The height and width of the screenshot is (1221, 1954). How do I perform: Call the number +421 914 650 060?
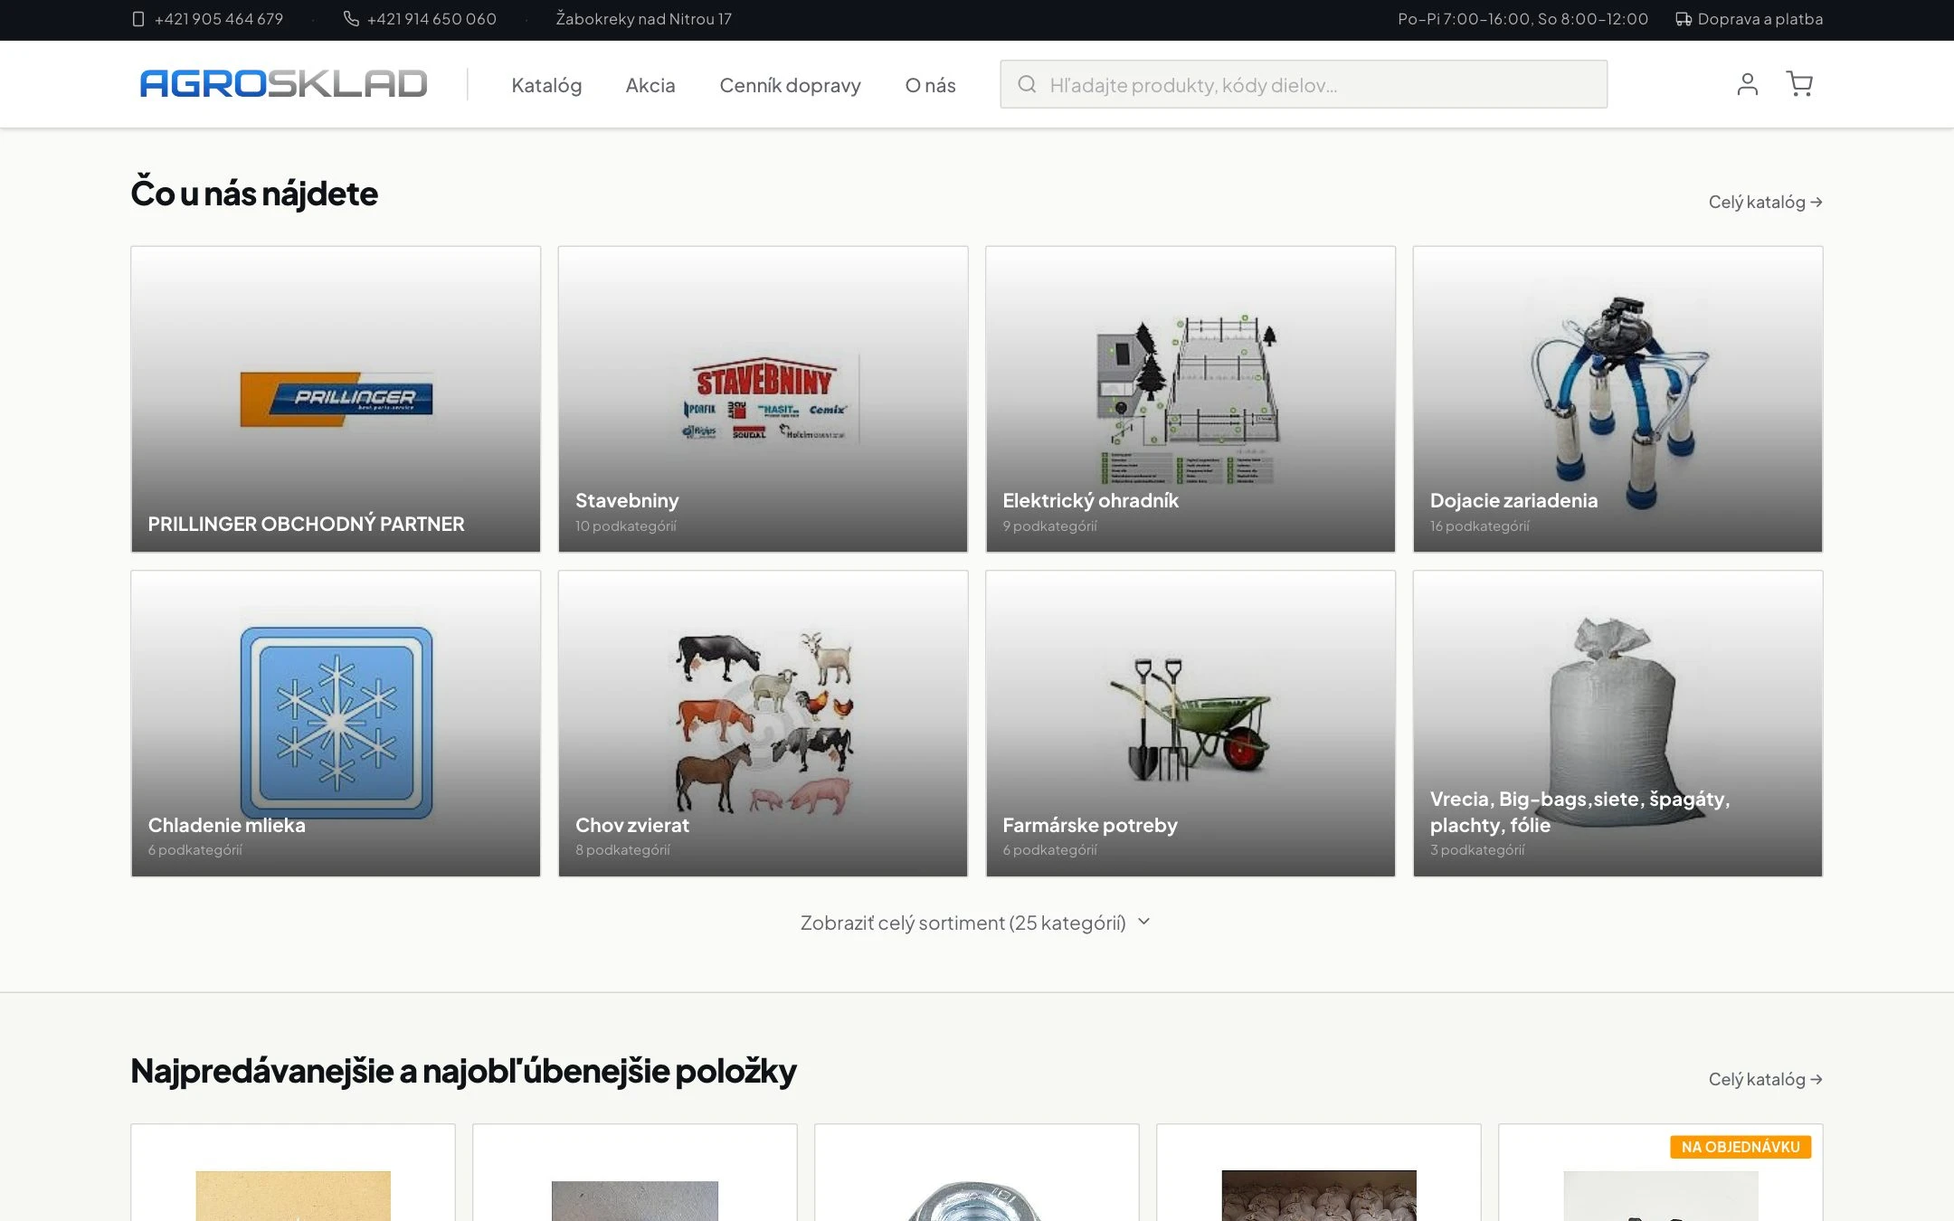432,19
